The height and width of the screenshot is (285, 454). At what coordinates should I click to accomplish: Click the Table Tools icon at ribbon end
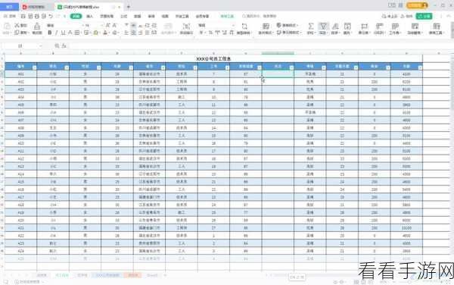pos(437,27)
